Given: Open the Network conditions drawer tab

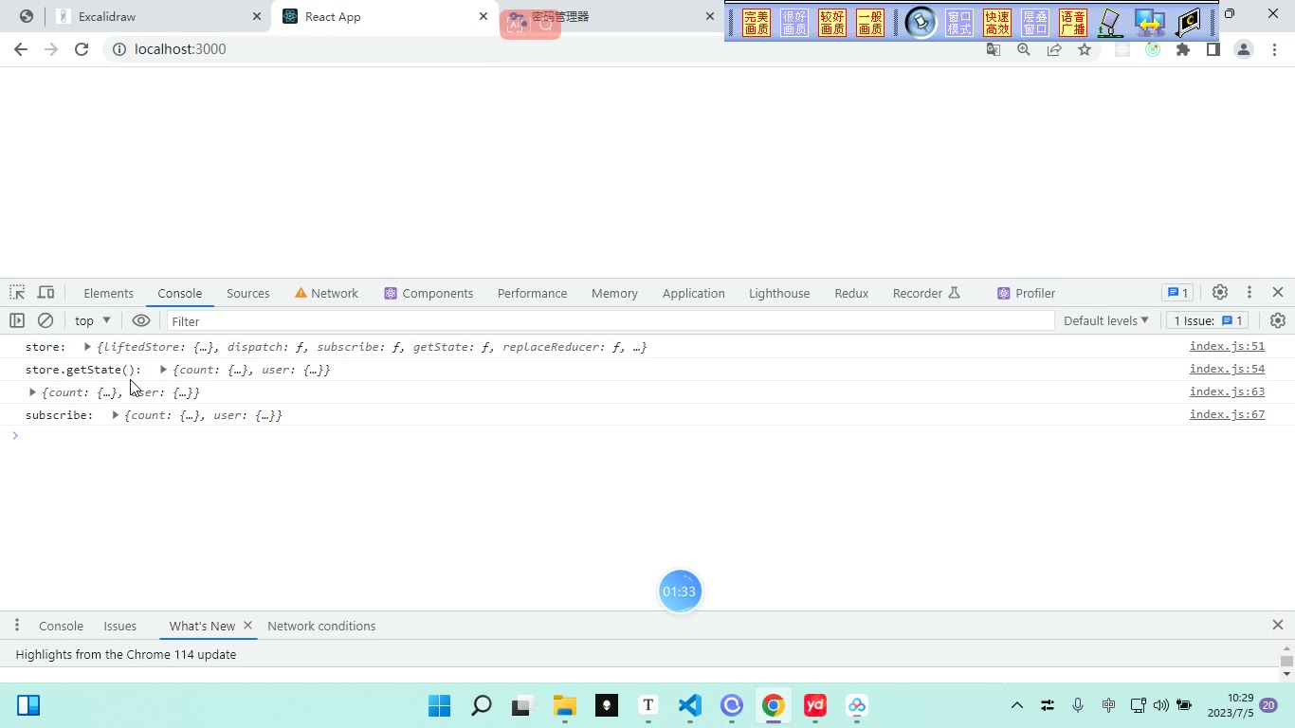Looking at the screenshot, I should click(321, 626).
